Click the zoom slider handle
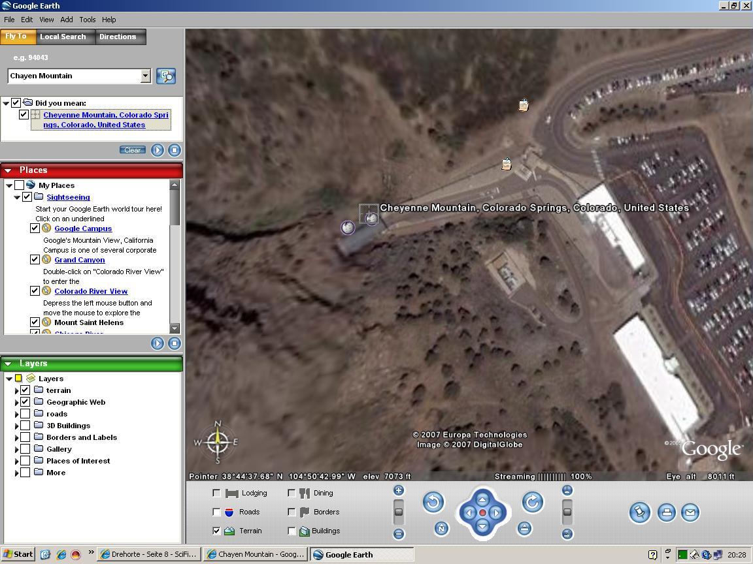This screenshot has height=564, width=753. [x=398, y=512]
